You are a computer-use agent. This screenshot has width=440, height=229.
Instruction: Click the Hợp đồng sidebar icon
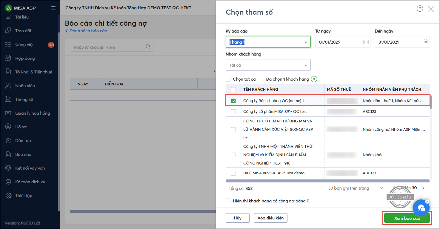(x=8, y=58)
